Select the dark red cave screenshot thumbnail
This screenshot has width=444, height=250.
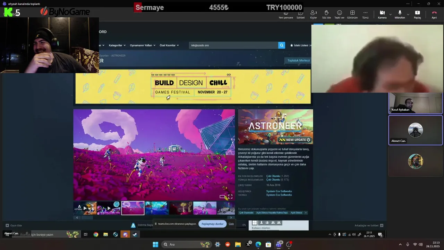(181, 208)
